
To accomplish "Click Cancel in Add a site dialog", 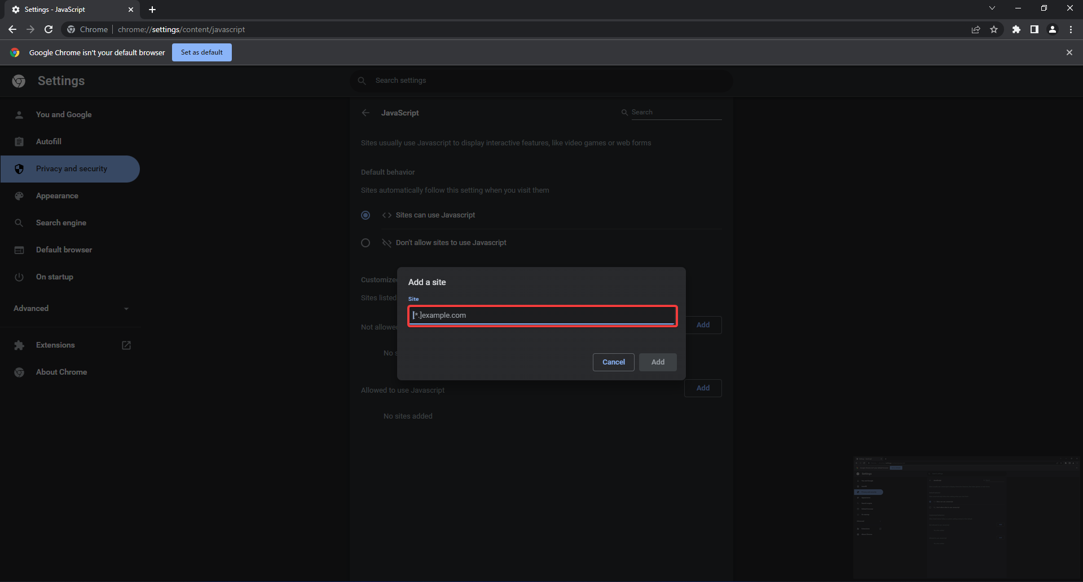I will 613,362.
